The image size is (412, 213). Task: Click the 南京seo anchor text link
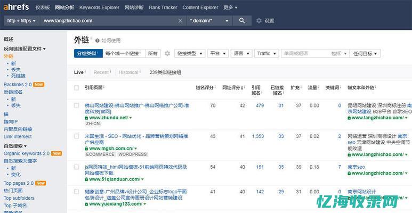[x=356, y=167]
